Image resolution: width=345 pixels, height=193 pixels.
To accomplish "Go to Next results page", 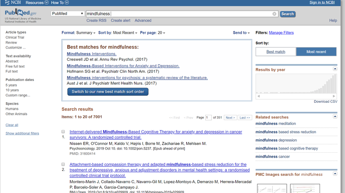I will click(230, 118).
